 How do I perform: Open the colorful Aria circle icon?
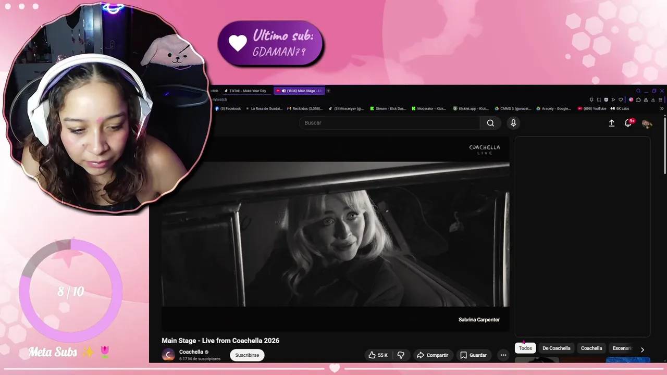631,99
